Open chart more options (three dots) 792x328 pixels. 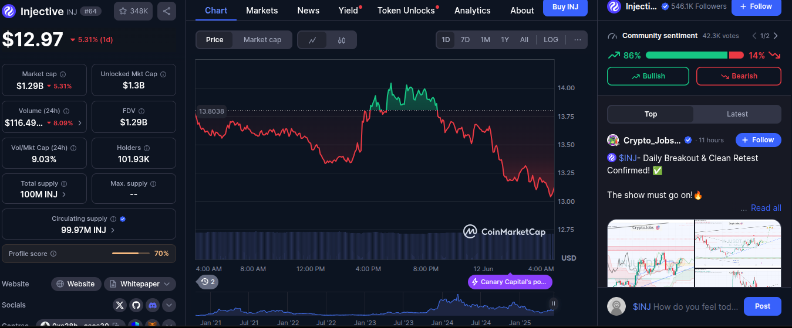[578, 40]
